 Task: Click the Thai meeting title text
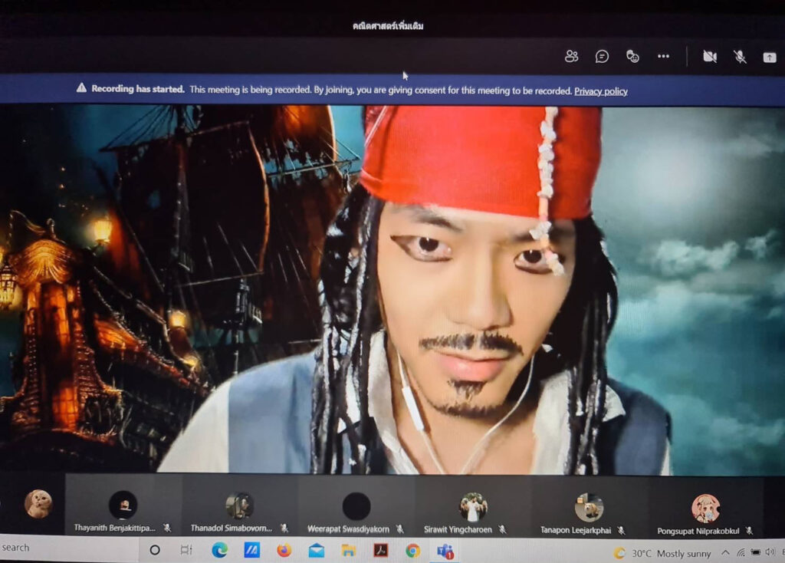(x=388, y=25)
